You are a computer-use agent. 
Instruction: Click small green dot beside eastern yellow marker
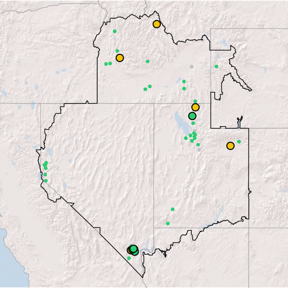(239, 142)
